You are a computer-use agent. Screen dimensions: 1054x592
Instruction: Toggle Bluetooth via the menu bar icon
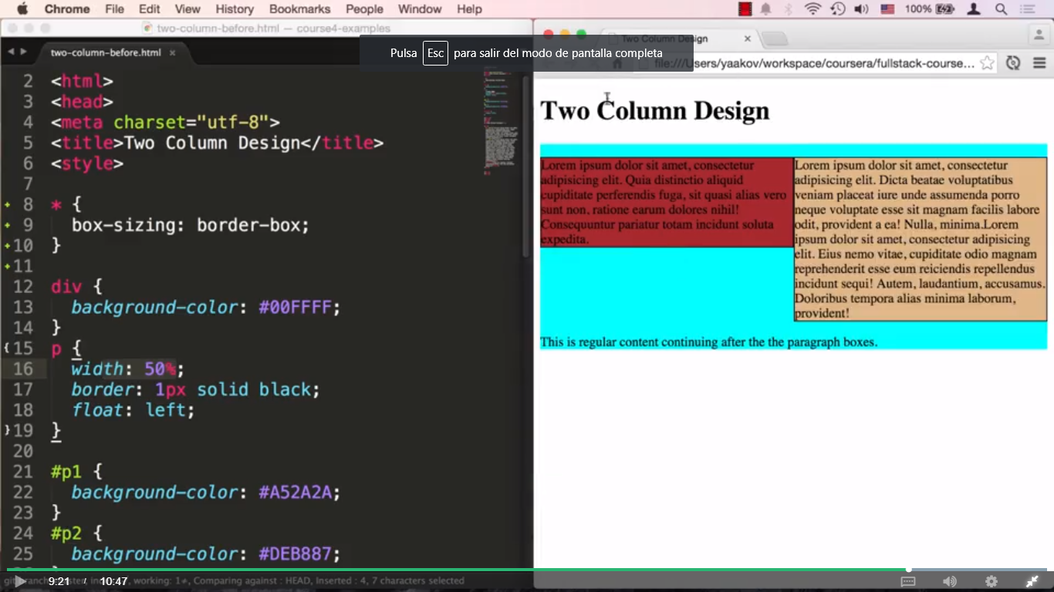788,9
